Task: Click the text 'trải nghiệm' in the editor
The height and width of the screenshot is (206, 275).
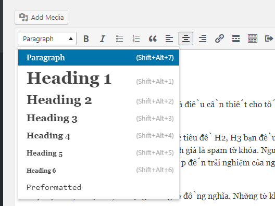Action: click(x=229, y=163)
